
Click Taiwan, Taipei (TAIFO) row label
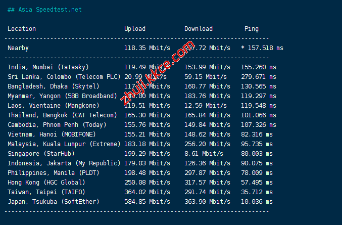(x=46, y=192)
